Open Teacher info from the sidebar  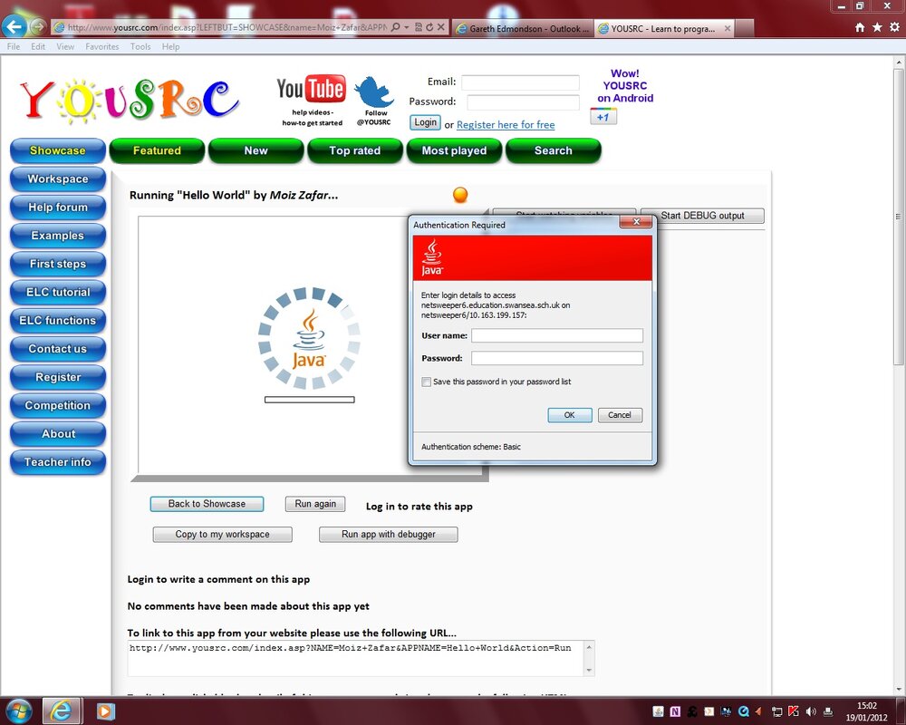58,462
